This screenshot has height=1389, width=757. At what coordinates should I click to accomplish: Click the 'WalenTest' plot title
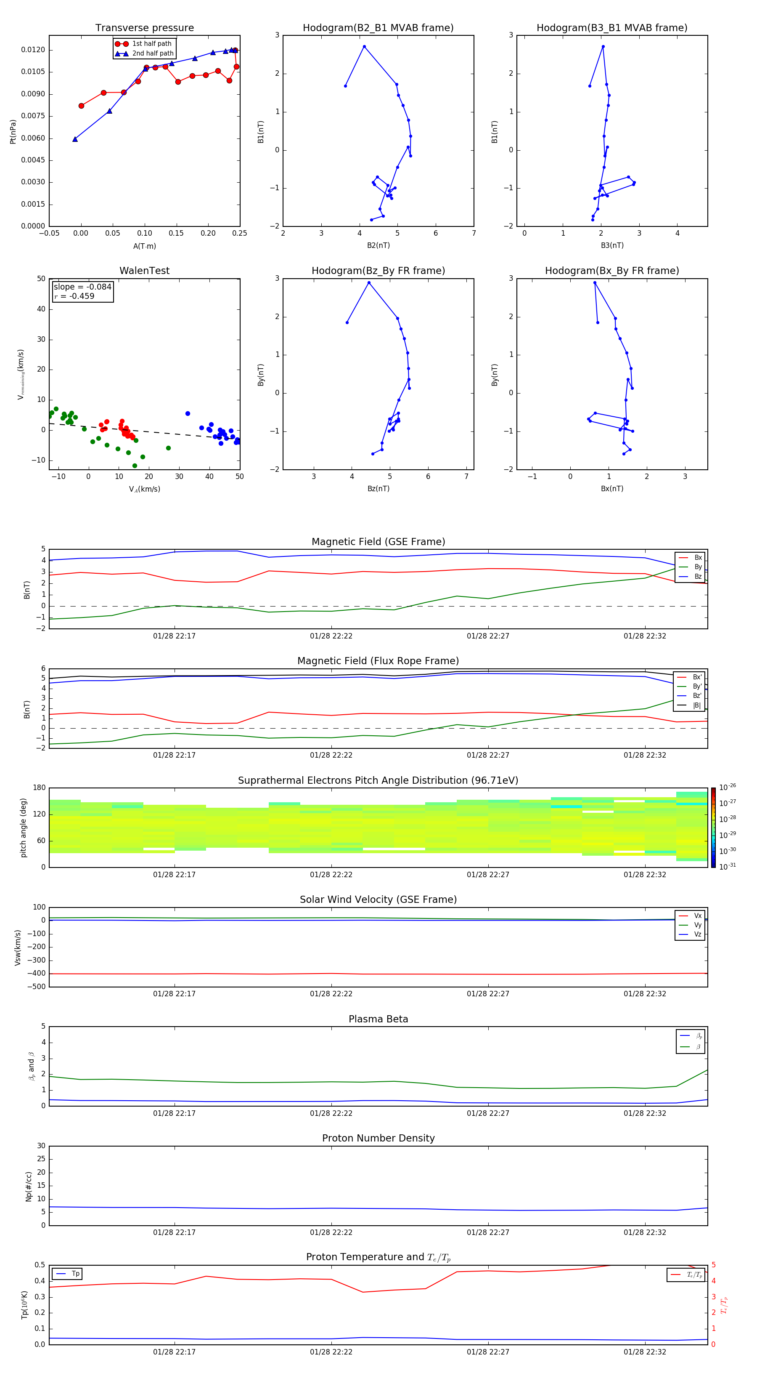(x=144, y=271)
